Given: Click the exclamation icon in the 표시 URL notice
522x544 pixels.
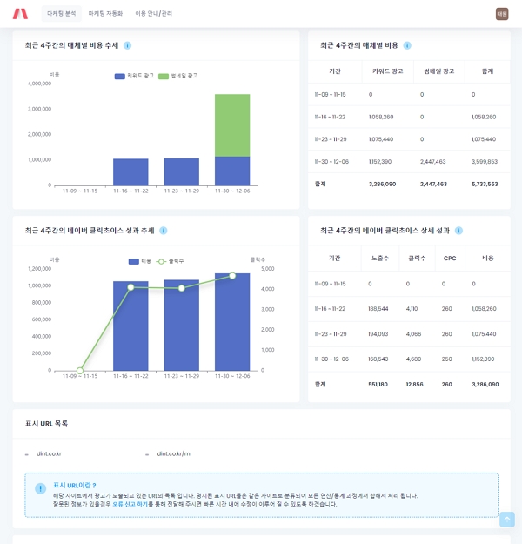Looking at the screenshot, I should pyautogui.click(x=40, y=488).
